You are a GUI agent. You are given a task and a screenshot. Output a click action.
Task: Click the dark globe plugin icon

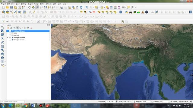point(147,12)
